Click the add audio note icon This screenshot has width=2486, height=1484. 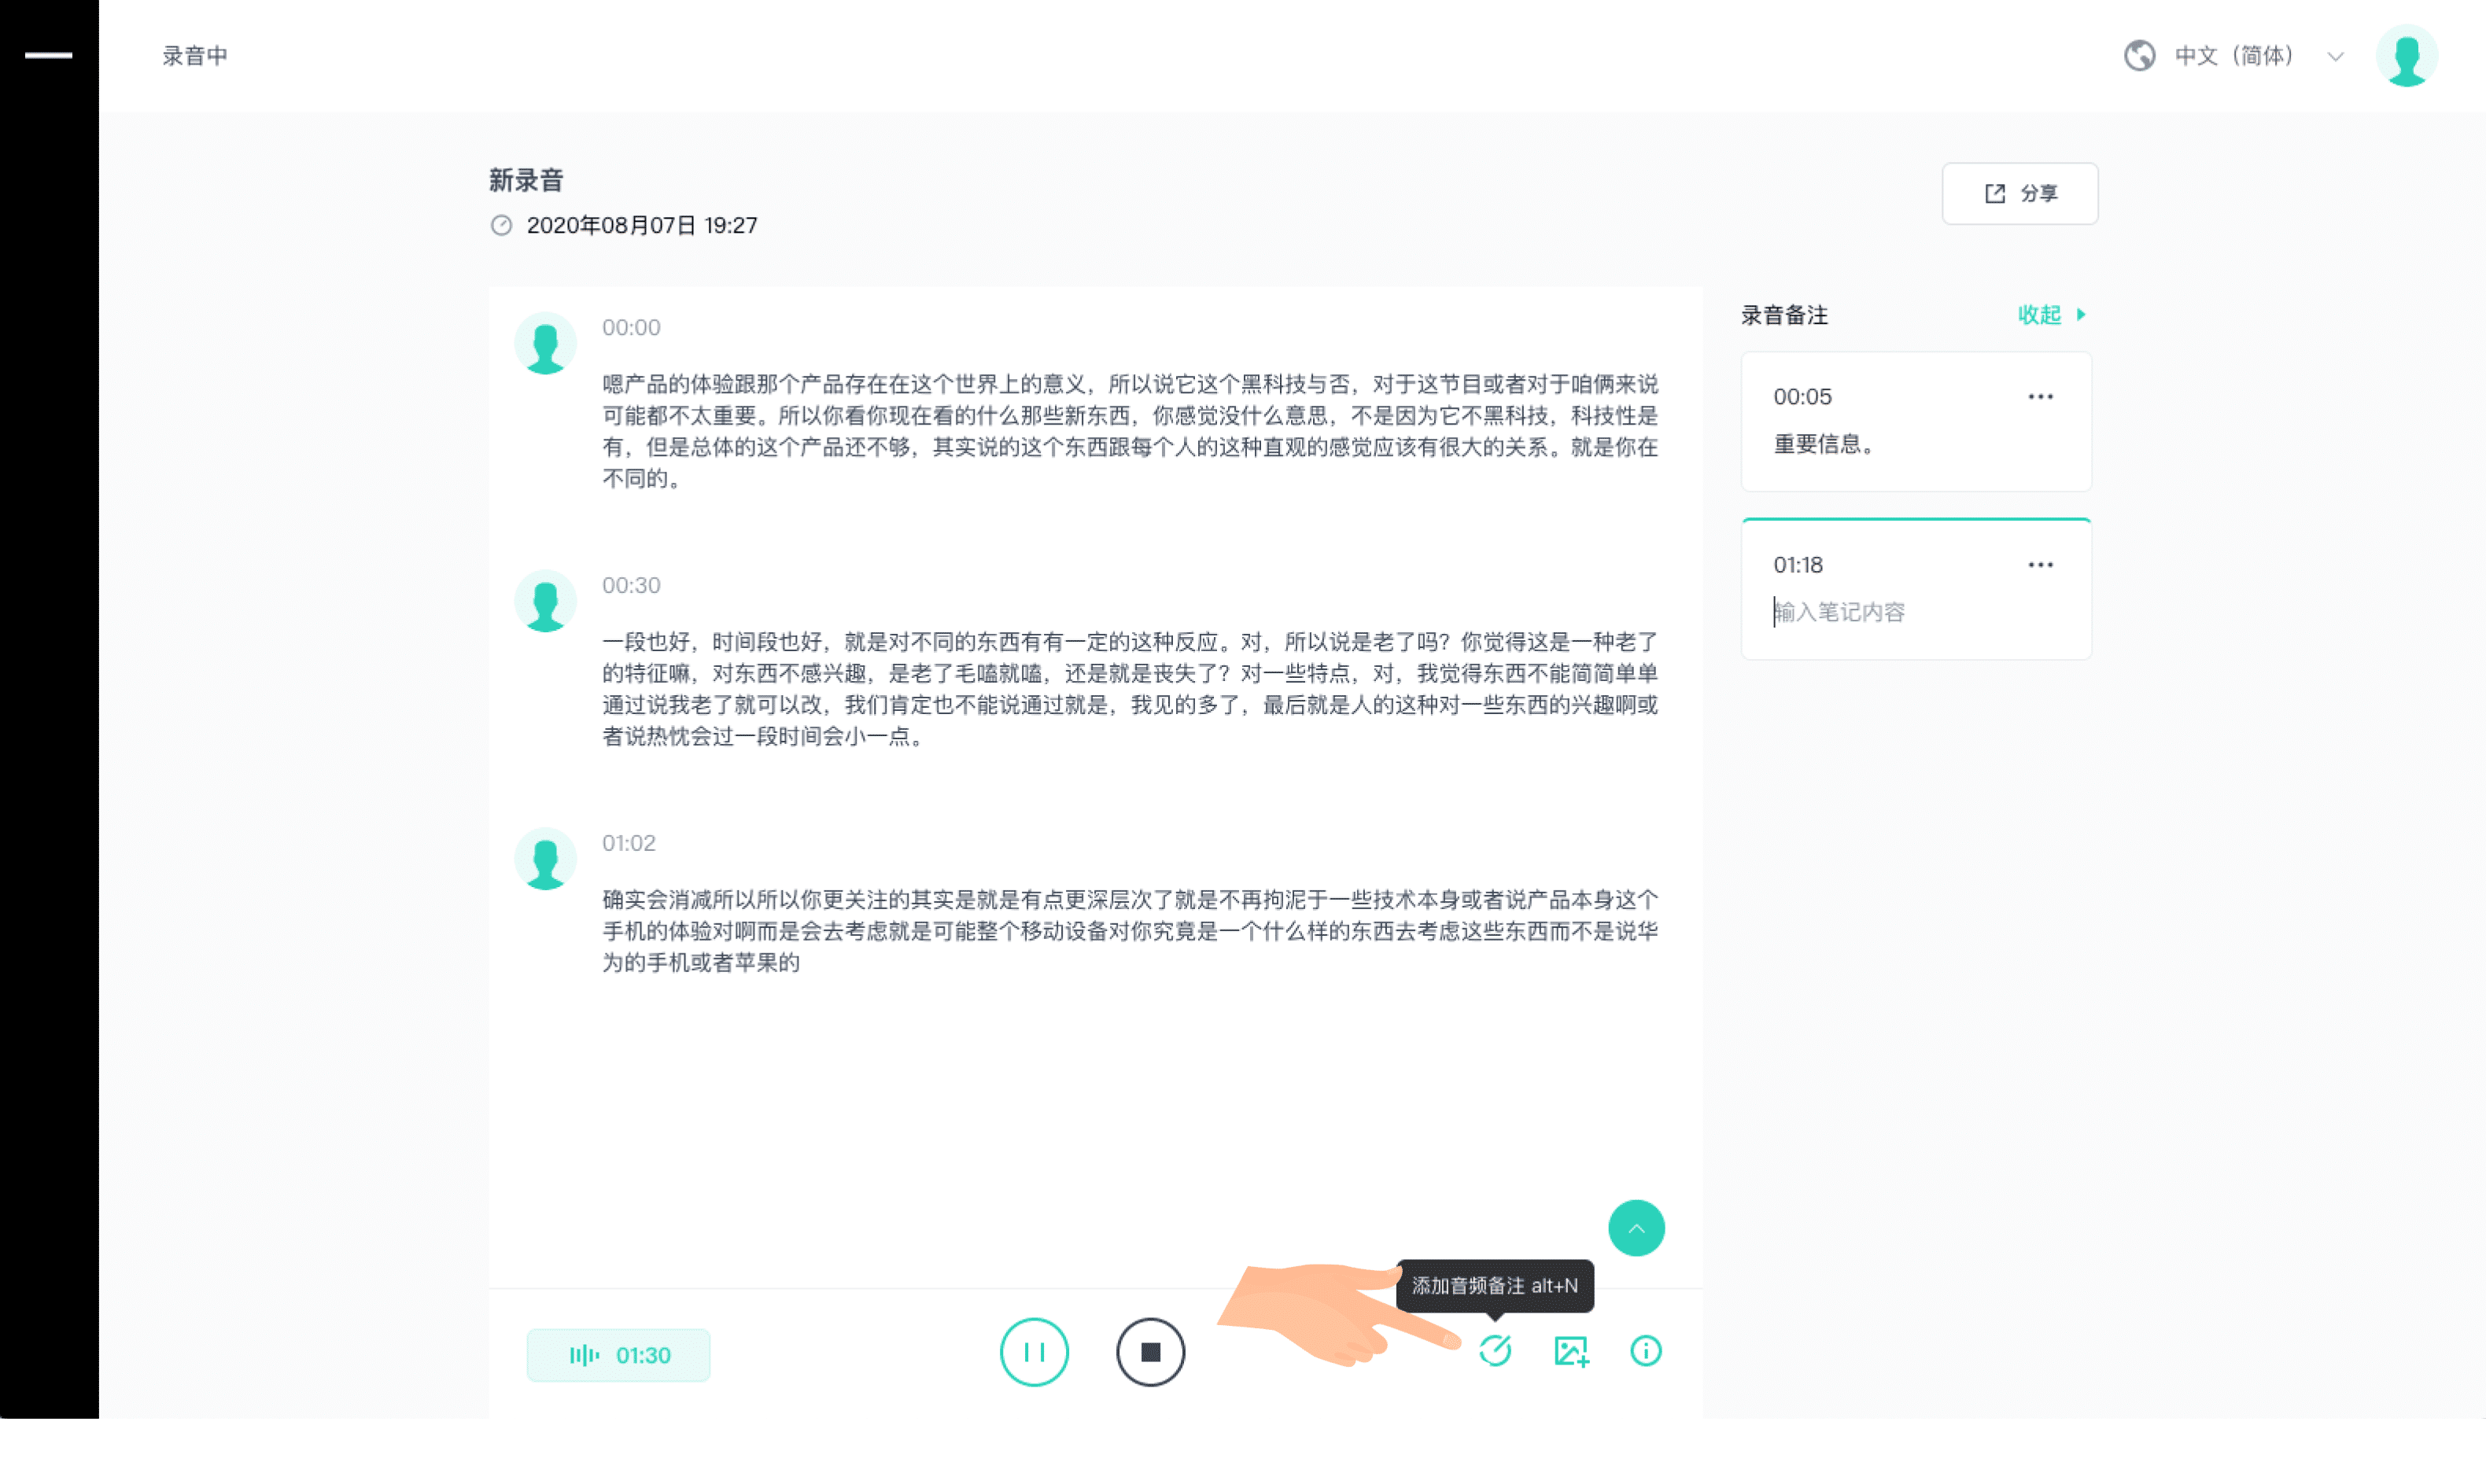point(1495,1351)
